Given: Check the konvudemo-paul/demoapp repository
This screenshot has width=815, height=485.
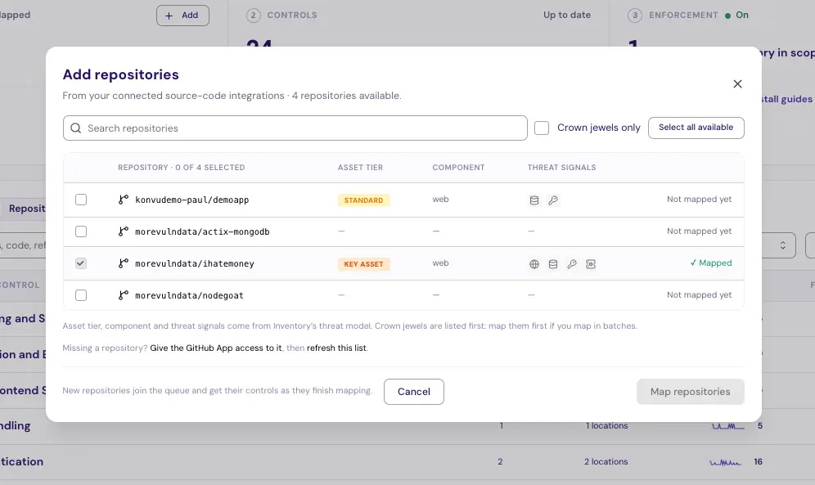Looking at the screenshot, I should tap(80, 200).
